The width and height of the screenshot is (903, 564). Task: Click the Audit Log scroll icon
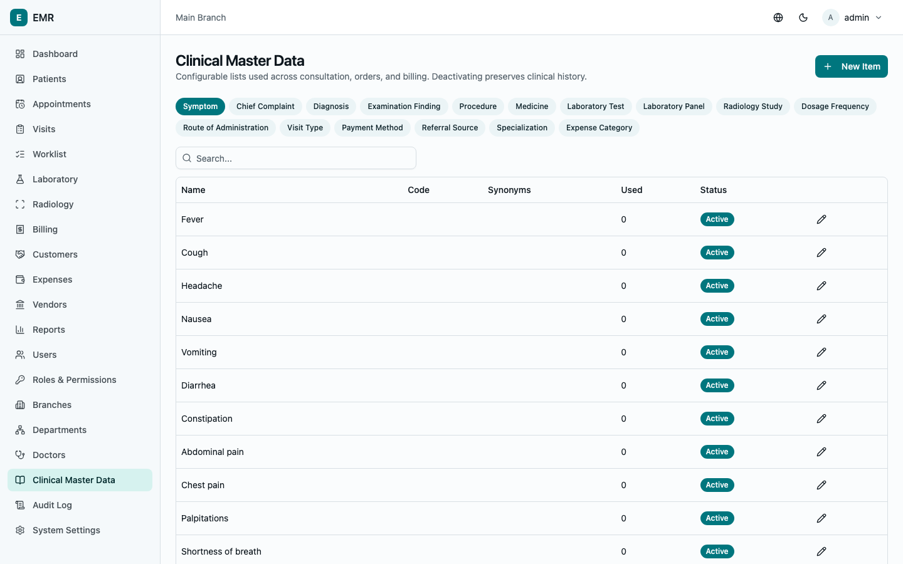pos(20,505)
